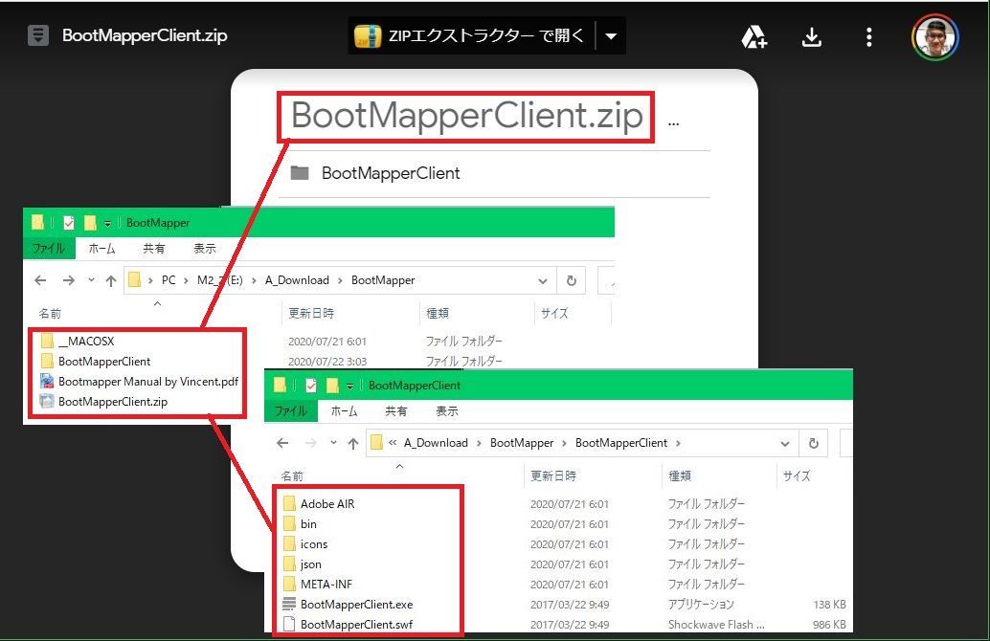Navigate to PC via the breadcrumb link
Viewport: 990px width, 641px height.
click(x=168, y=279)
